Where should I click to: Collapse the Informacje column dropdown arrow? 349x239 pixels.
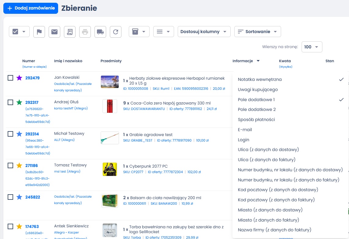pos(258,61)
